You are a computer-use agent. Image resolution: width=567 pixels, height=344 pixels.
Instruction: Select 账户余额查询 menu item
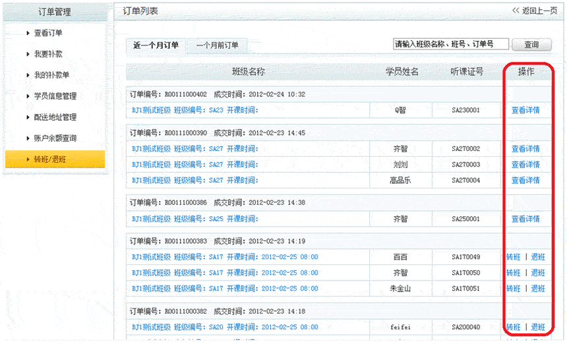(x=55, y=138)
